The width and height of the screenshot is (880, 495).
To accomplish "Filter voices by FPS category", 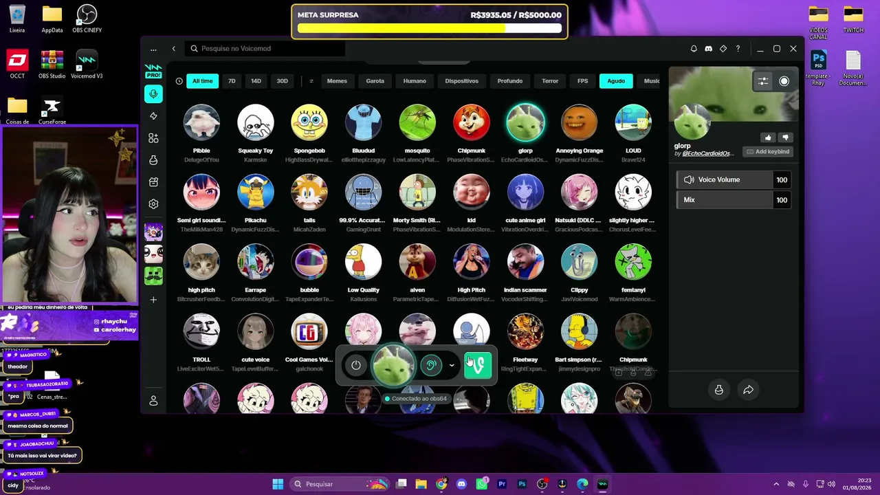I will 583,81.
